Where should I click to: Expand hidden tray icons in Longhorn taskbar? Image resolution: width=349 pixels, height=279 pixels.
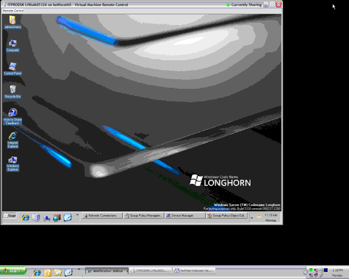click(252, 218)
